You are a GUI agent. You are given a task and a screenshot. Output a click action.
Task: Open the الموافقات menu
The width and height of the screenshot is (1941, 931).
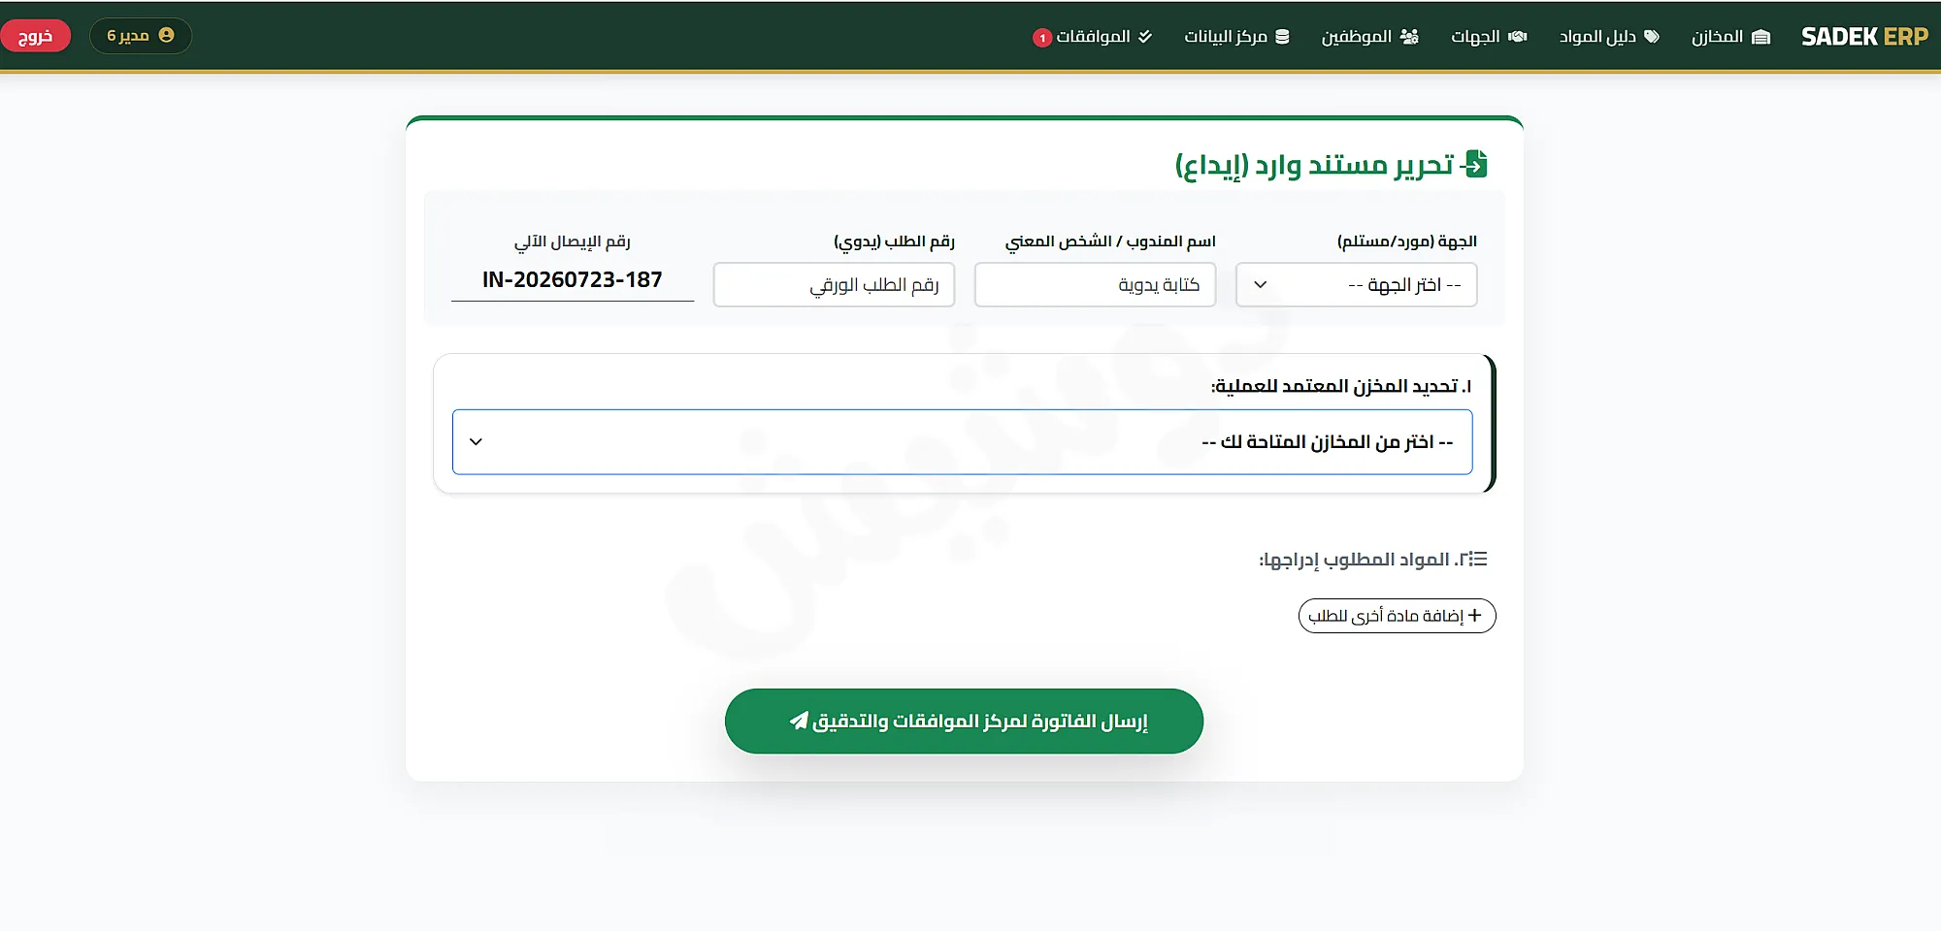pyautogui.click(x=1092, y=37)
